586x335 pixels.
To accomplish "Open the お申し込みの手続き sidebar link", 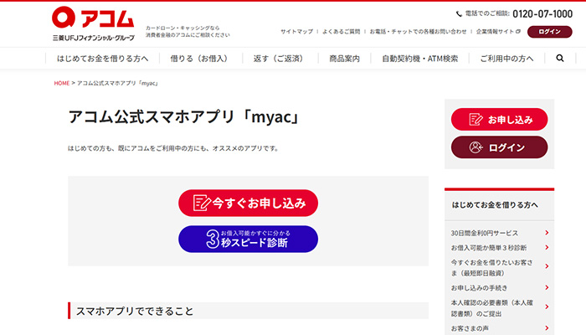I will pyautogui.click(x=479, y=287).
